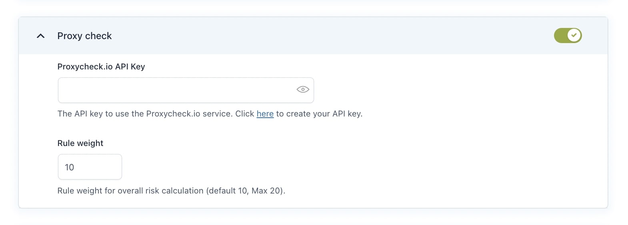Toggle password visibility in API key field
The height and width of the screenshot is (225, 628).
click(x=303, y=89)
